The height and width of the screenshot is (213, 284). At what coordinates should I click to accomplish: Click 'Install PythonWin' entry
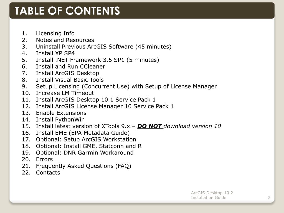point(60,120)
